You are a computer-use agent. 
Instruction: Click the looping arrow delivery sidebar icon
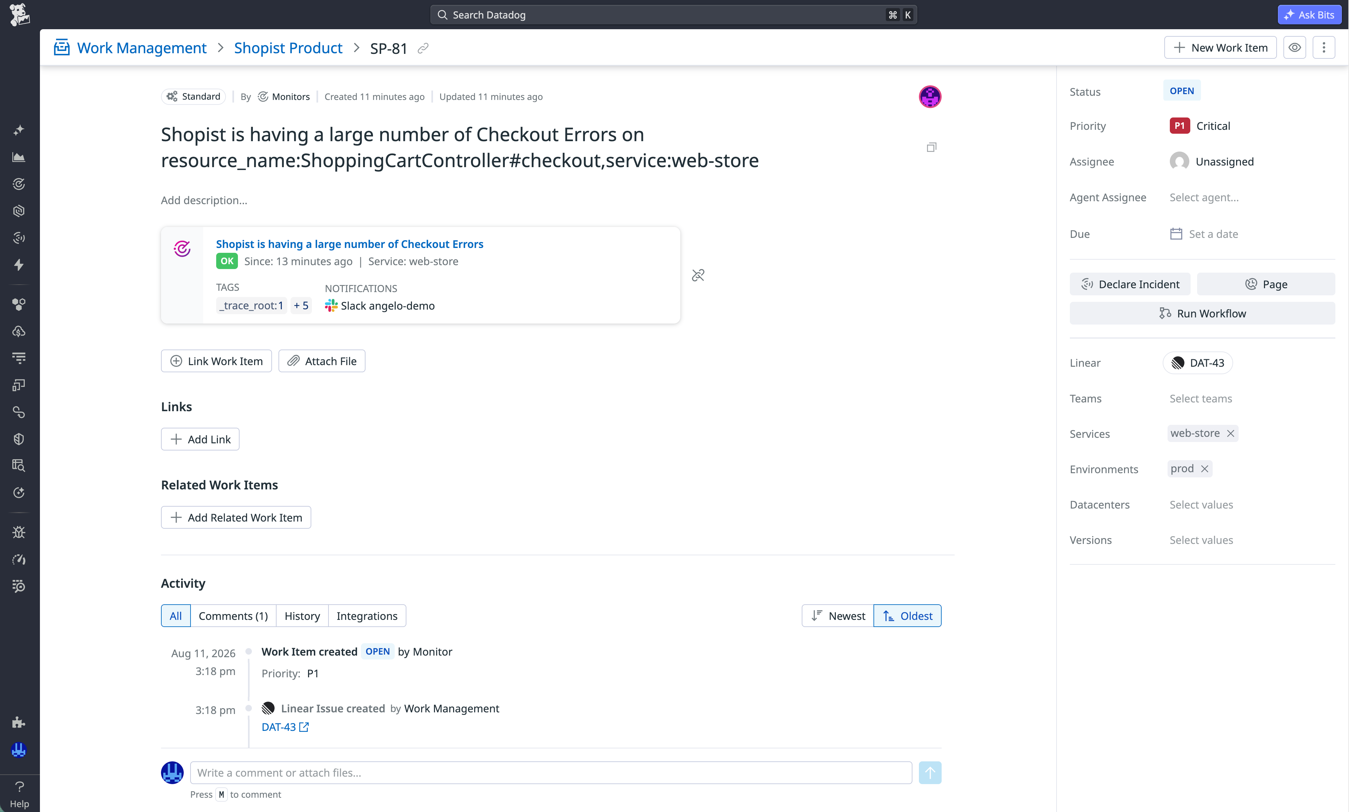click(x=19, y=412)
